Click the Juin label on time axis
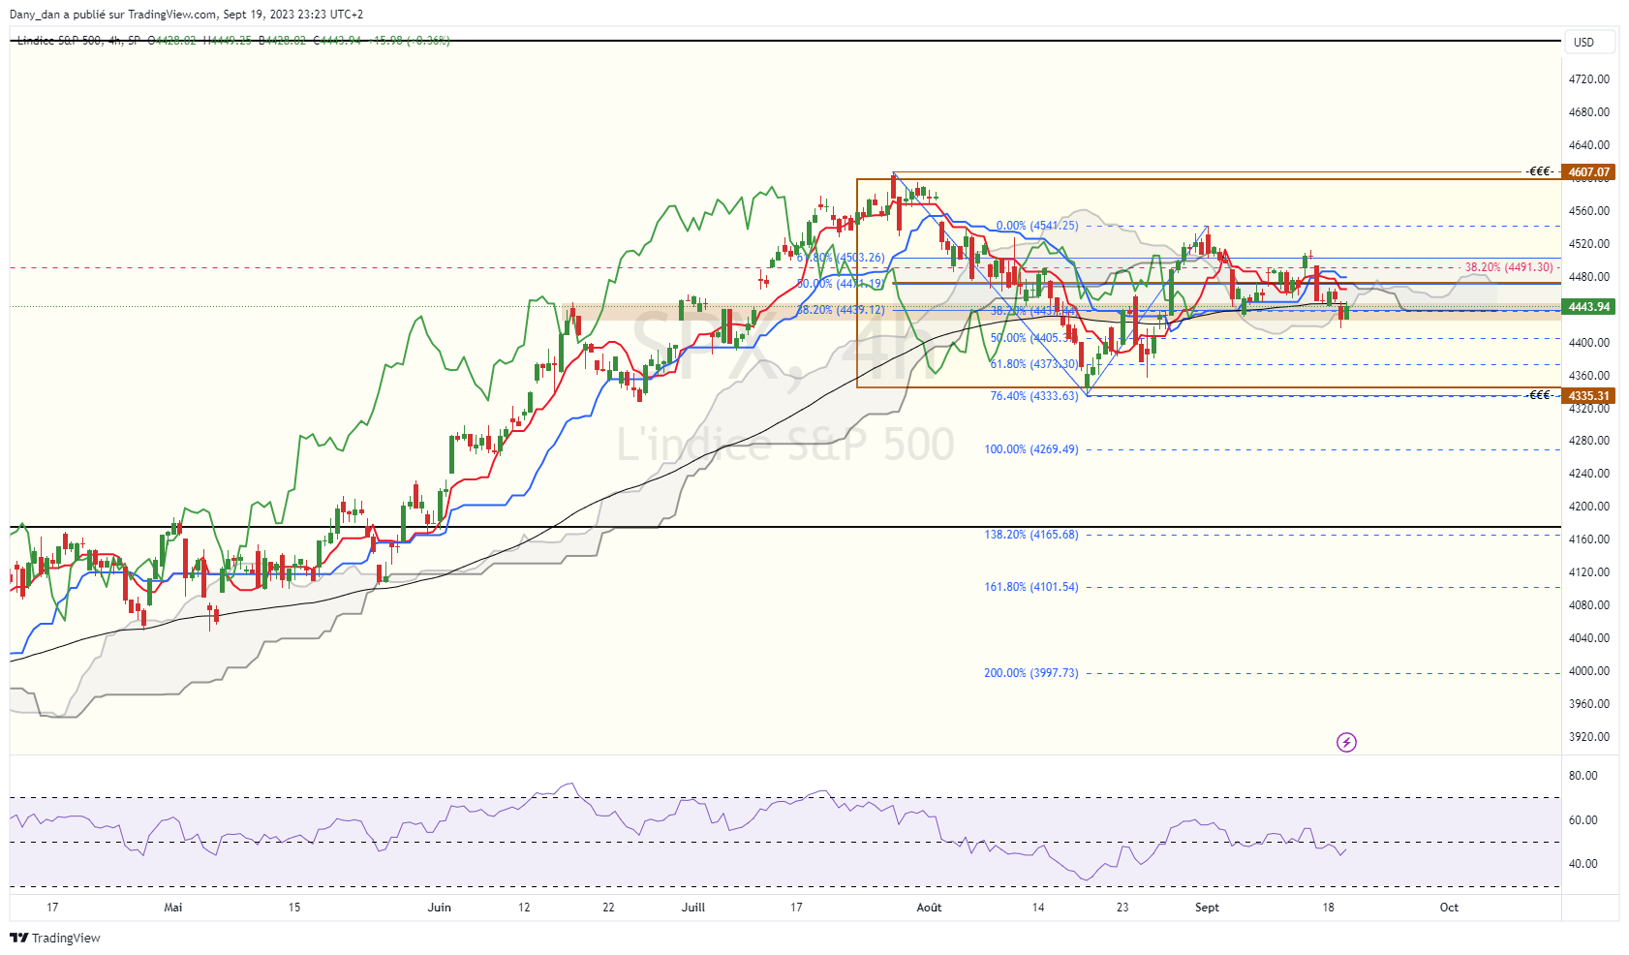Image resolution: width=1629 pixels, height=955 pixels. 439,908
